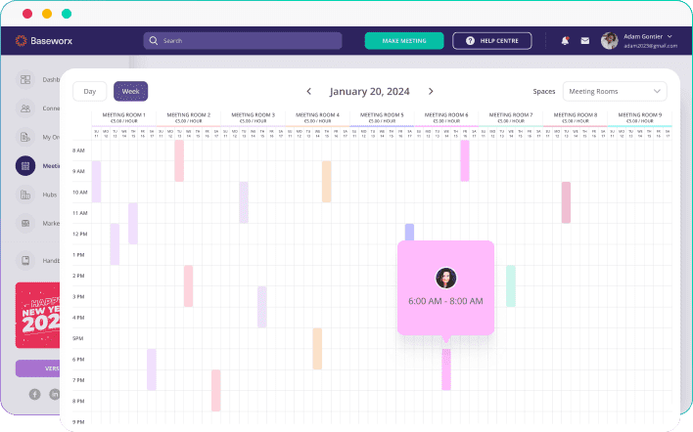
Task: Switch calendar to Day view
Action: pos(90,91)
